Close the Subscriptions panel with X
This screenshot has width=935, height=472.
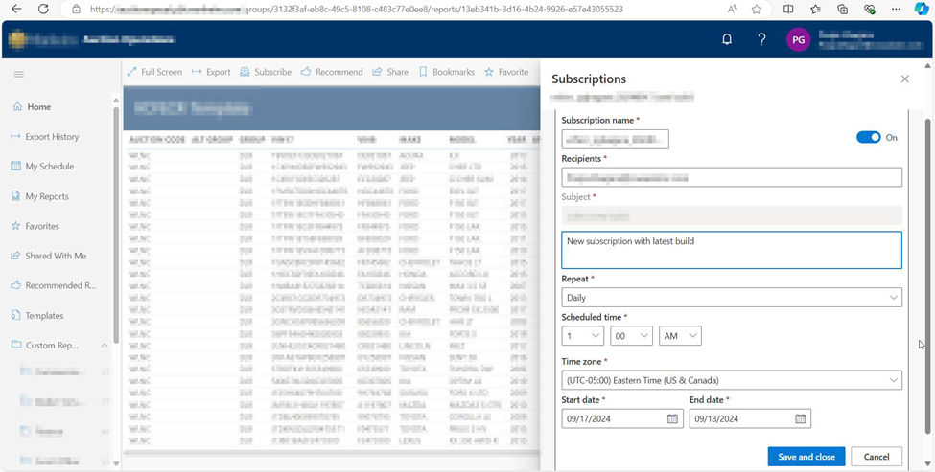[904, 79]
